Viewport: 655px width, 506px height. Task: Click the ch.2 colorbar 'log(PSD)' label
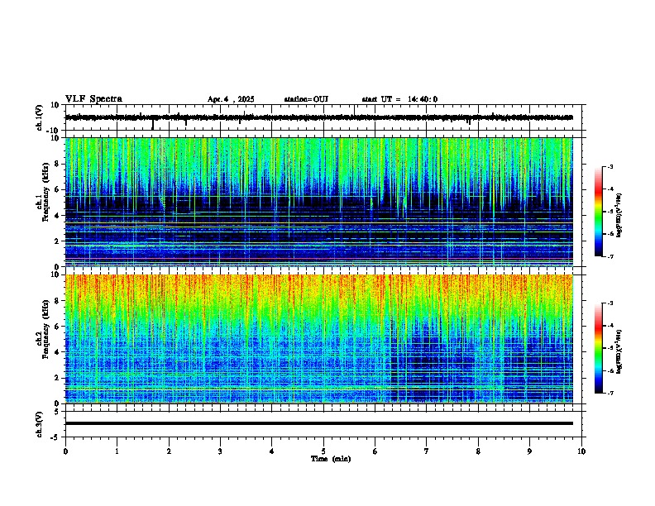click(619, 352)
